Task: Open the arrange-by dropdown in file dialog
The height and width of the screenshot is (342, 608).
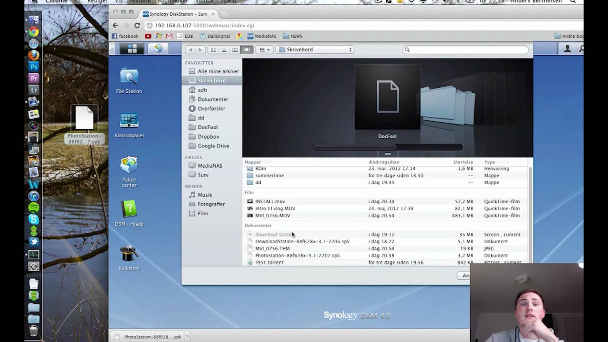Action: 264,49
